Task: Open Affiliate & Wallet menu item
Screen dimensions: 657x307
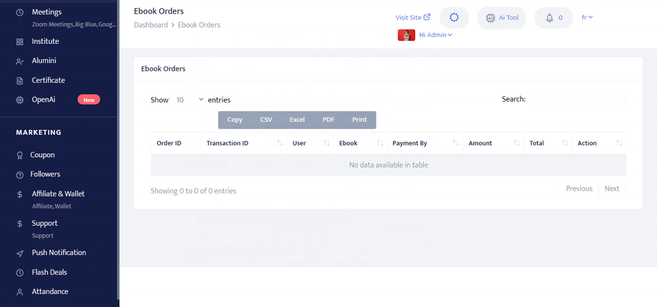Action: click(x=57, y=194)
